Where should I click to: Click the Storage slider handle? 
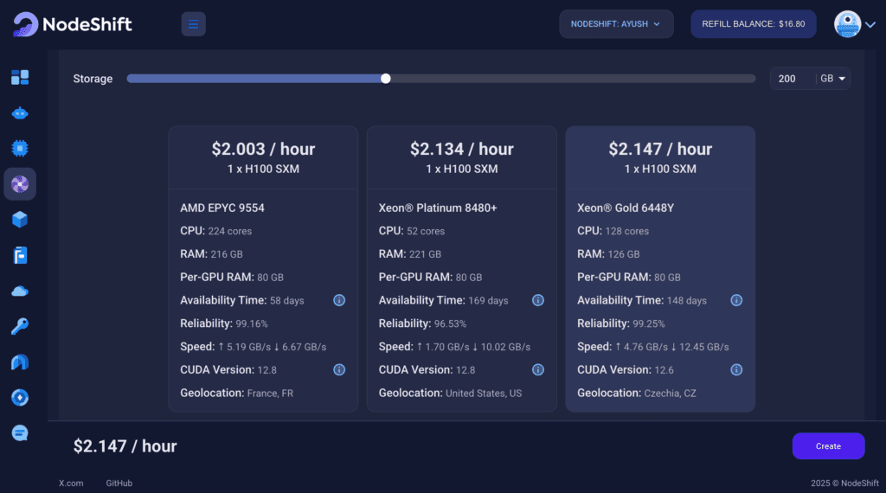point(386,79)
